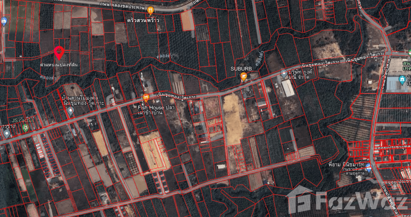Select the teal landmark marker on right edge

[402, 80]
